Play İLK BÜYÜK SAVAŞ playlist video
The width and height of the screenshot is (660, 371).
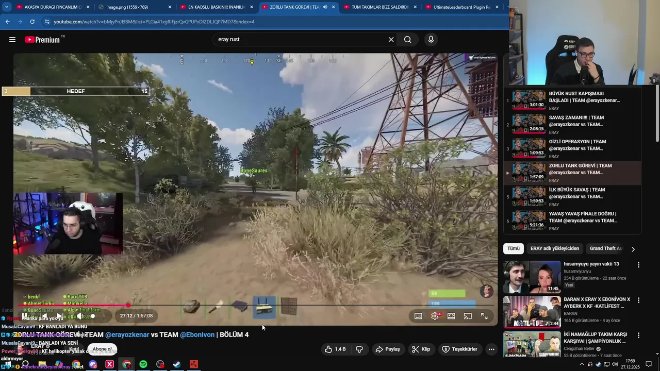point(572,196)
